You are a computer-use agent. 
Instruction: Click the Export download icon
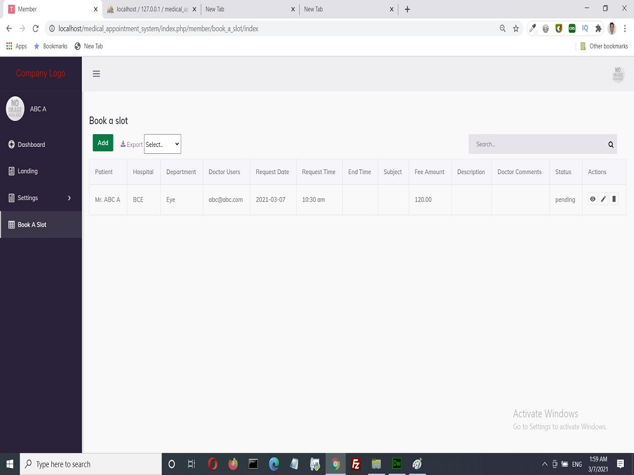click(123, 144)
